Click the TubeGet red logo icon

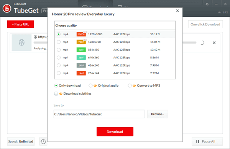(7, 8)
